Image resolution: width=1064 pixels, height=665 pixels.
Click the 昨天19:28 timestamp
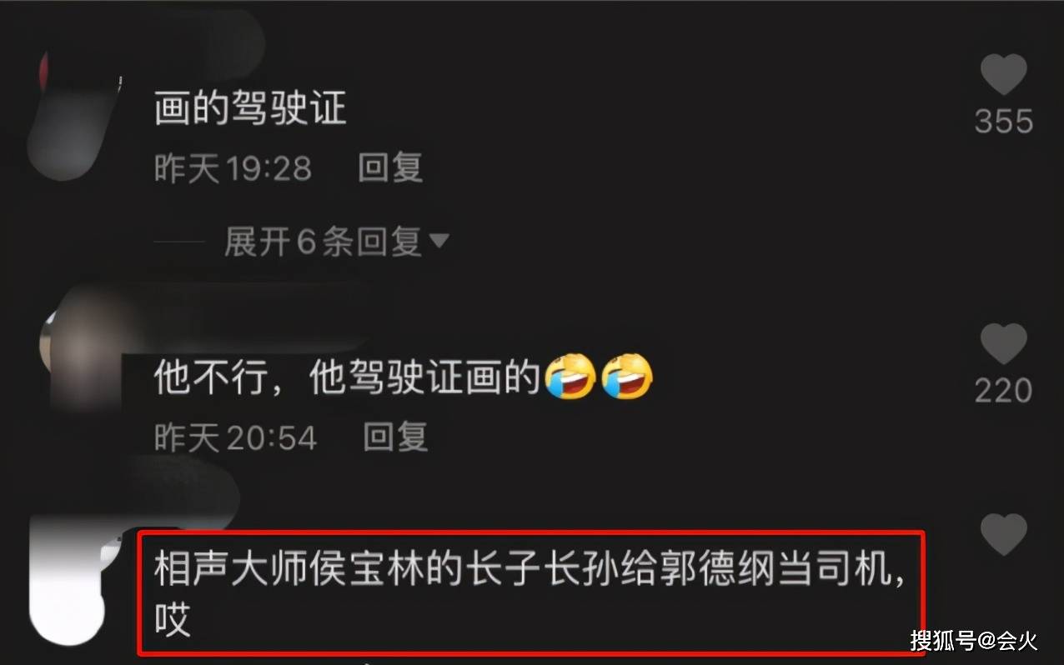(233, 169)
